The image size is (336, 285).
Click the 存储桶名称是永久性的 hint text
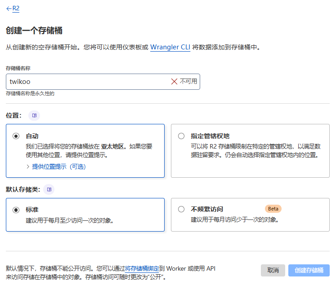pos(30,93)
